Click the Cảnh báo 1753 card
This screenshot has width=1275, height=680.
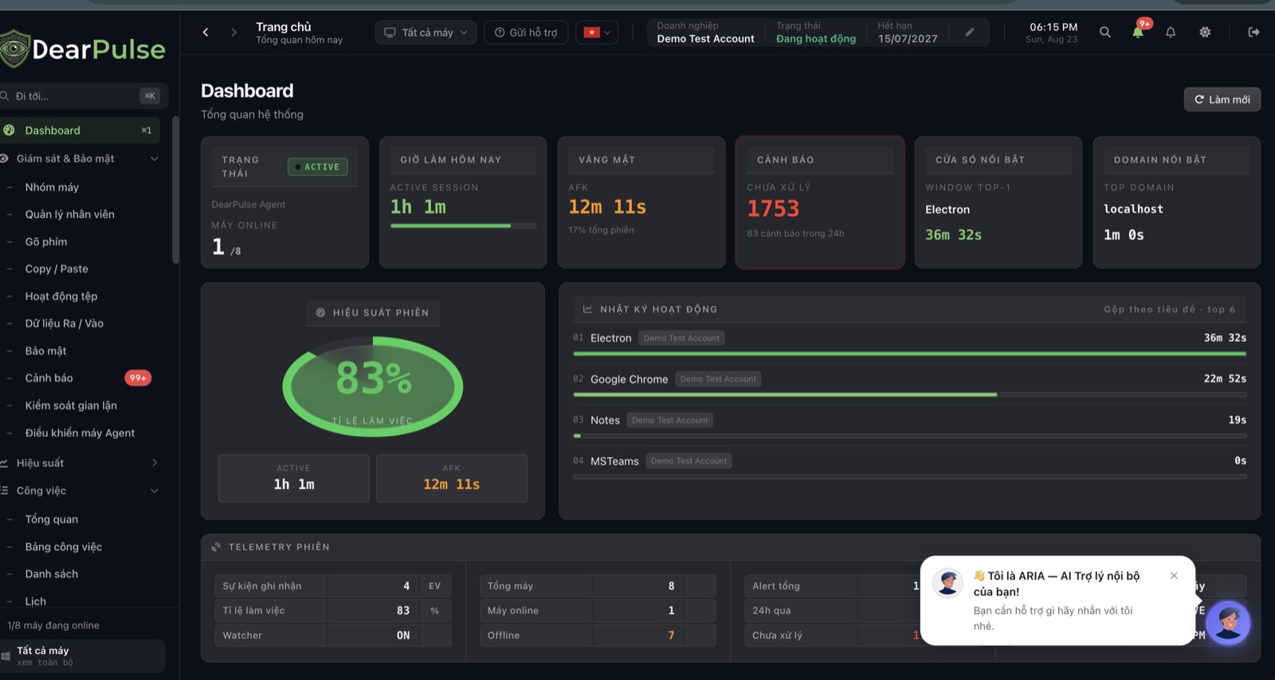tap(819, 202)
